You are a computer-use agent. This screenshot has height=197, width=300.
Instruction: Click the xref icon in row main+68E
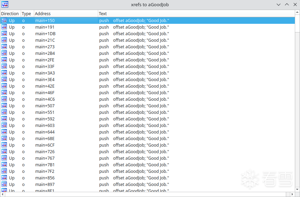point(4,139)
